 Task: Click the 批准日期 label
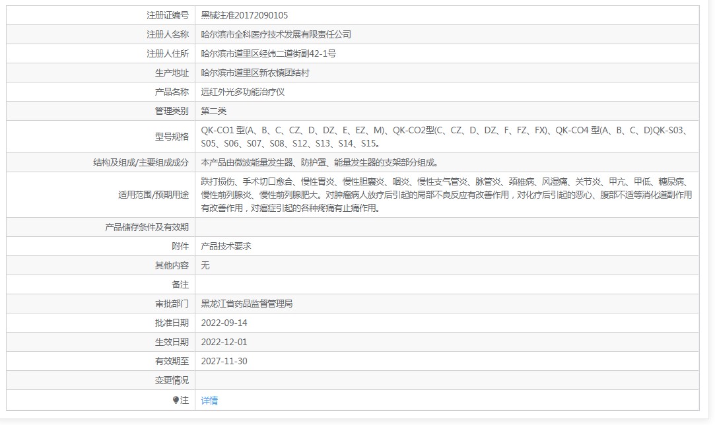pos(172,323)
